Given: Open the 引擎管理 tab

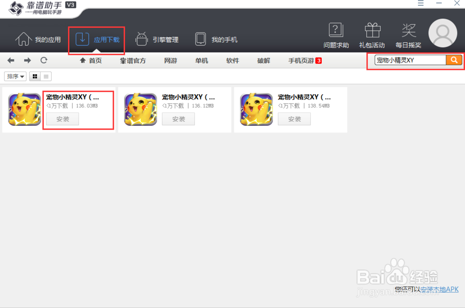Looking at the screenshot, I should click(x=157, y=39).
